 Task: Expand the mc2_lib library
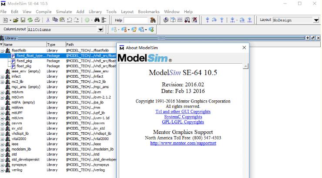pyautogui.click(x=2, y=82)
